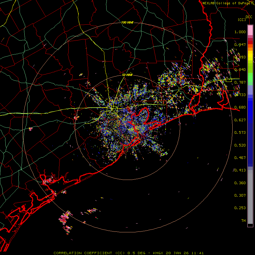
Task: Select the 0.680 scale value
Action: coord(240,107)
